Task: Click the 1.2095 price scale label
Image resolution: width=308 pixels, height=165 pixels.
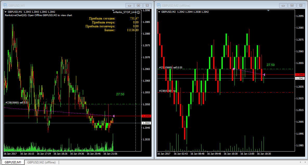Action: pyautogui.click(x=300, y=16)
